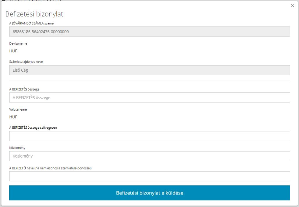Click the disabled Első Cég name field

tap(149, 70)
